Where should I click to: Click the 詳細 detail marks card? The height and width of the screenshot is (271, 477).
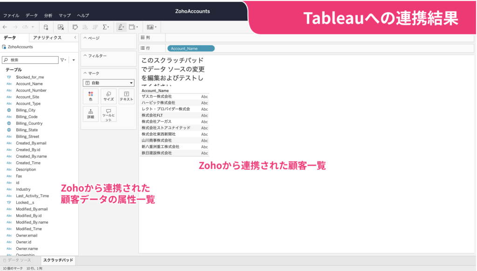(x=91, y=114)
